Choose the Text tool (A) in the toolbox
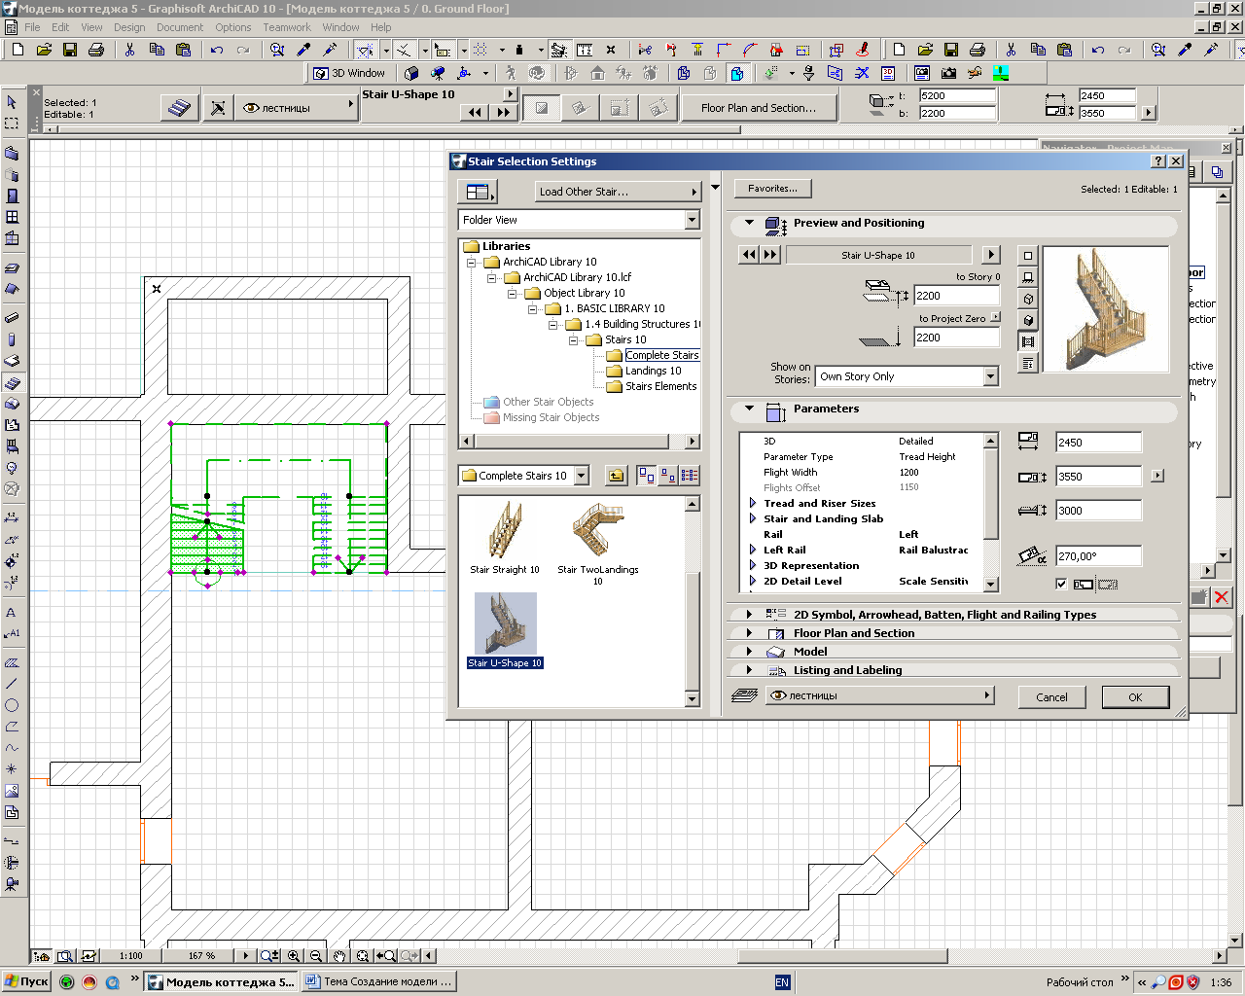This screenshot has width=1245, height=996. [12, 612]
